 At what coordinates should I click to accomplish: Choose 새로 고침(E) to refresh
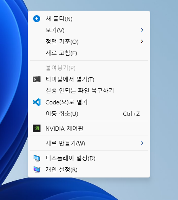(89, 53)
